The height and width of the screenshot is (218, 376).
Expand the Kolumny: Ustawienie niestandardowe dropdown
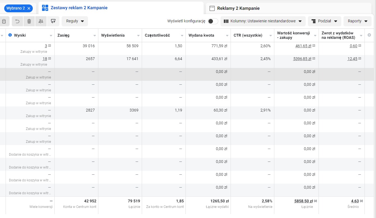263,21
